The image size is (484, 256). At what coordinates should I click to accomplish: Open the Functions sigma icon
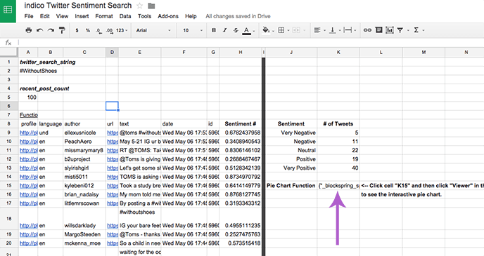(416, 30)
